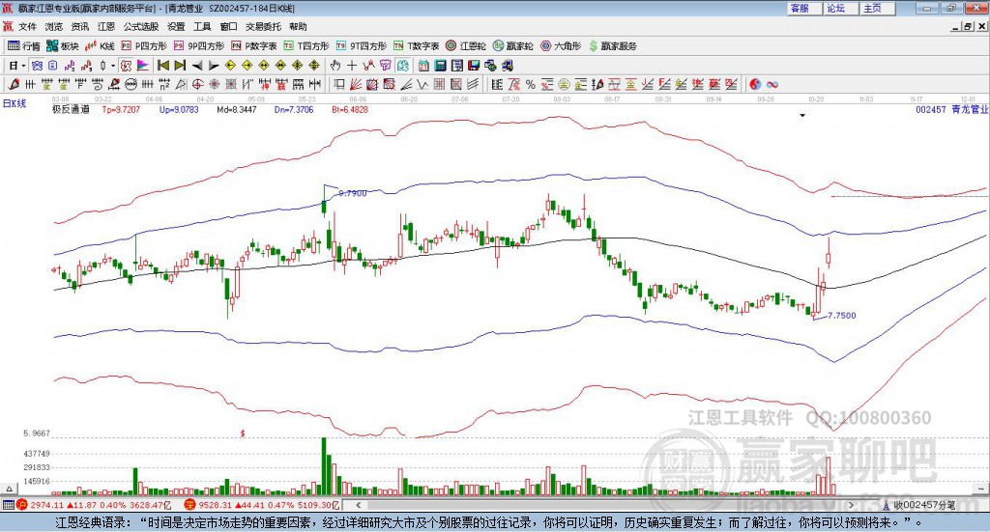Click the 深 Shenzhen index badge
This screenshot has width=990, height=532.
pos(189,505)
